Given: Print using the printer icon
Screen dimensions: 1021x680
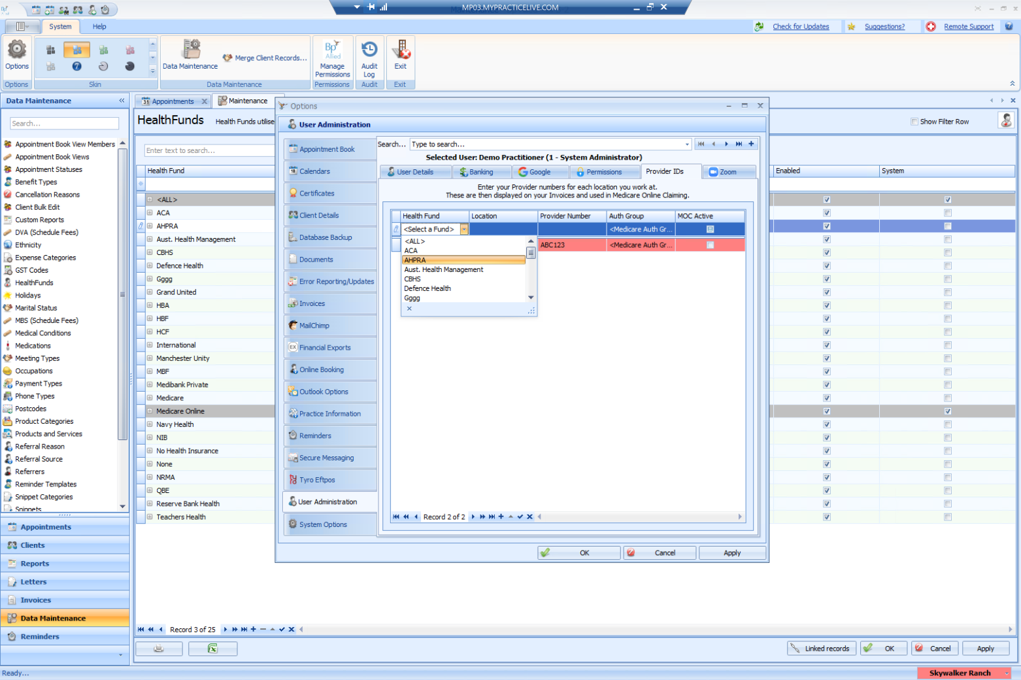Looking at the screenshot, I should point(159,648).
